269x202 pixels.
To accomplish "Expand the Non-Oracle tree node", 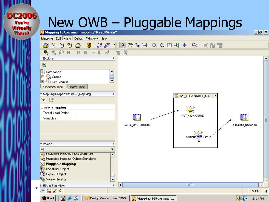I will pyautogui.click(x=43, y=81).
